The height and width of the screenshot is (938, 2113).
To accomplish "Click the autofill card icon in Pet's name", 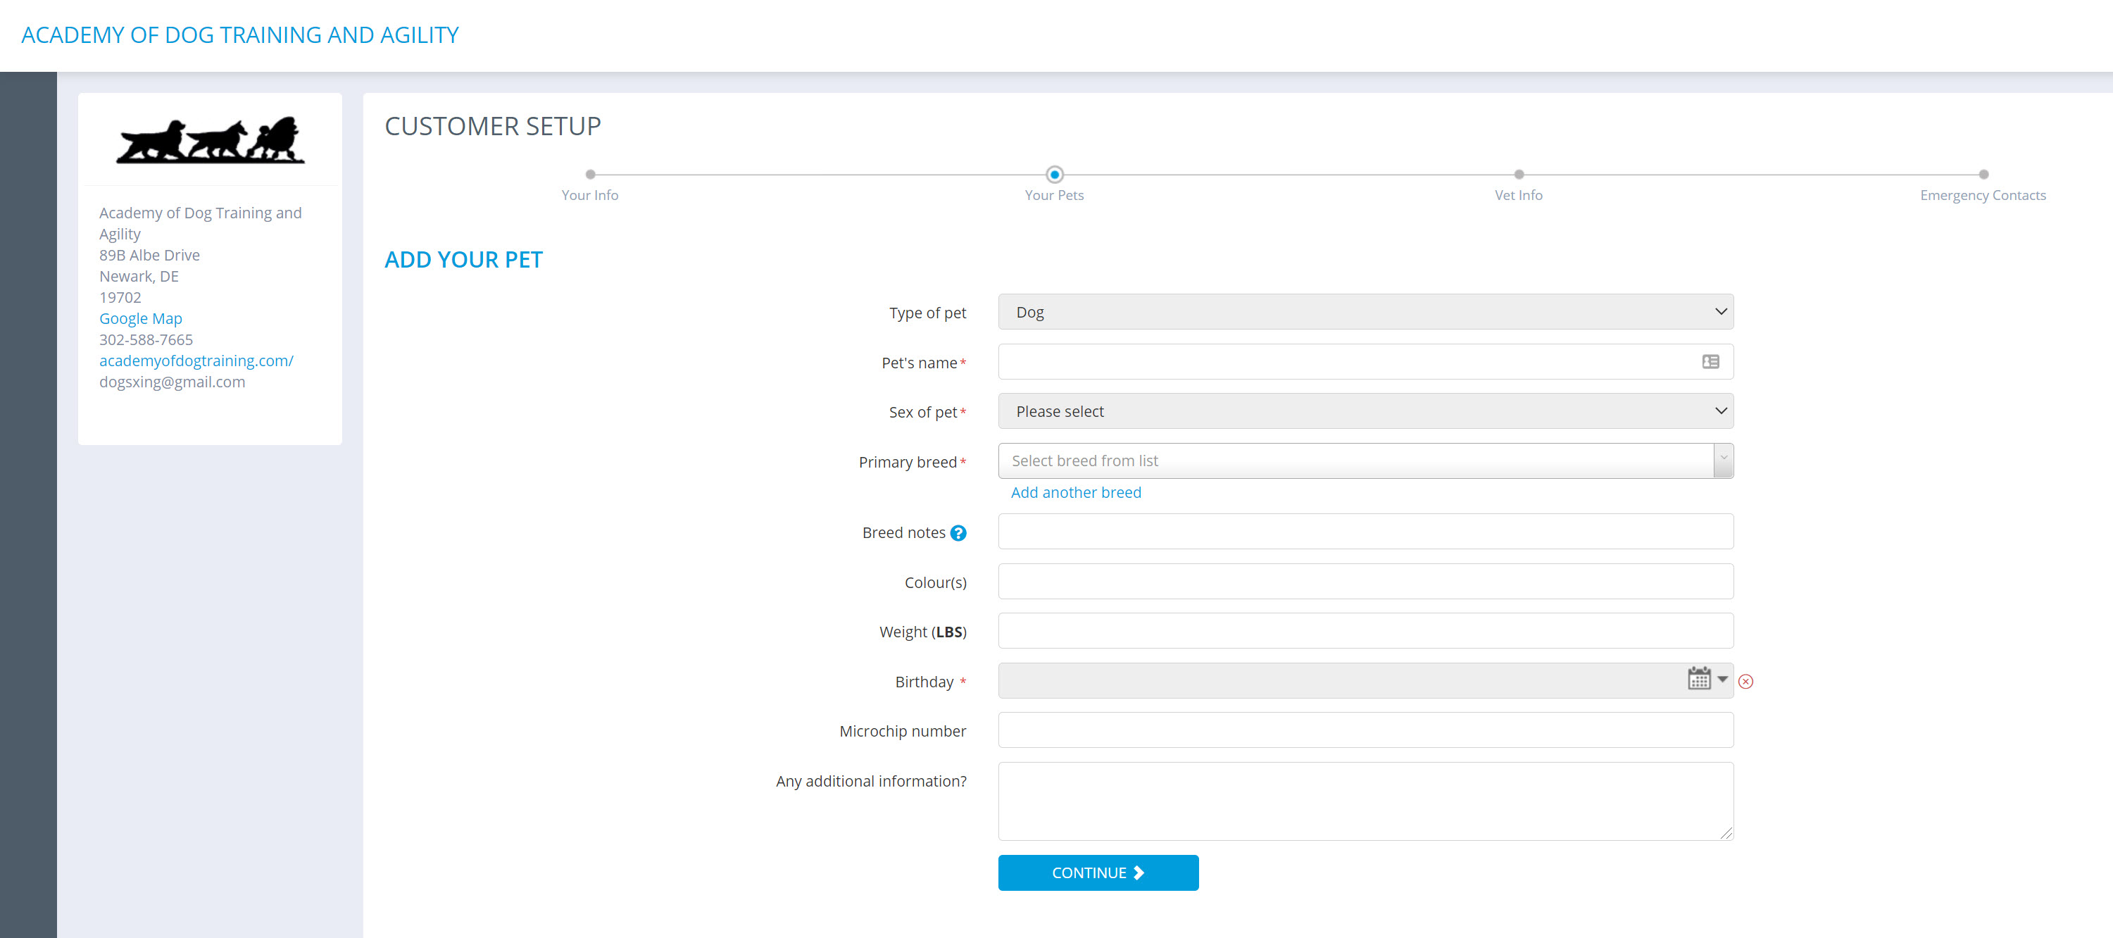I will coord(1710,362).
